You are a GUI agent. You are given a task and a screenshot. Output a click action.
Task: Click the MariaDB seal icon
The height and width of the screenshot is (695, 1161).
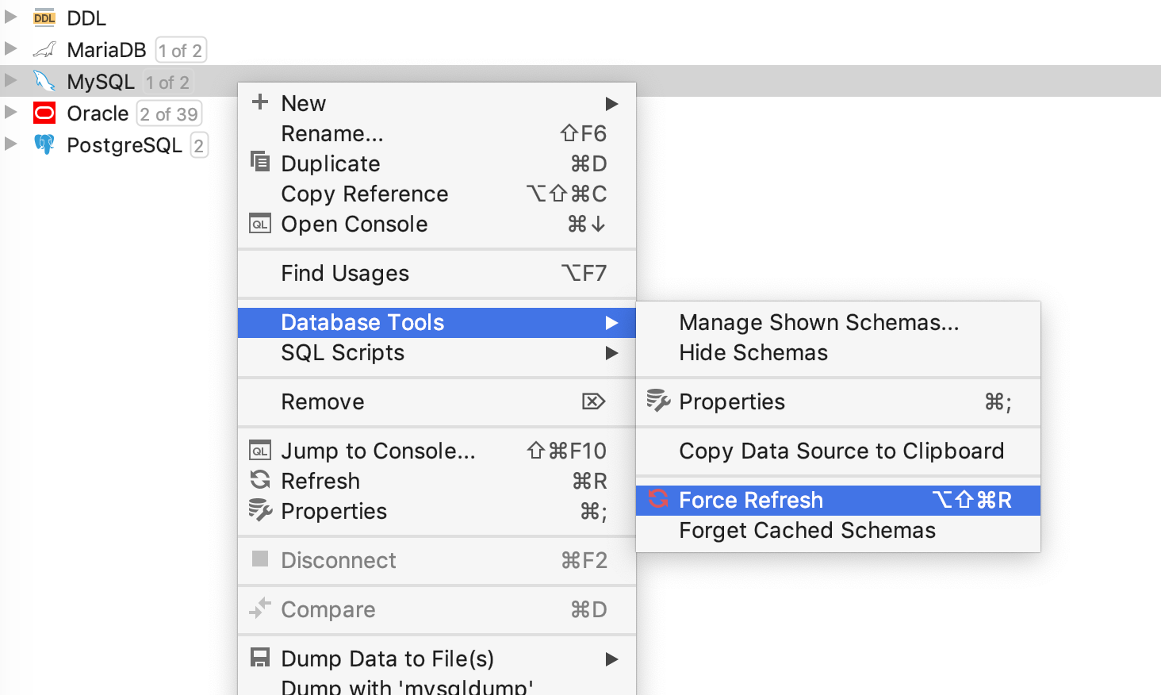click(x=44, y=49)
